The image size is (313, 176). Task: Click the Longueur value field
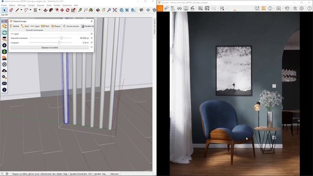click(86, 43)
